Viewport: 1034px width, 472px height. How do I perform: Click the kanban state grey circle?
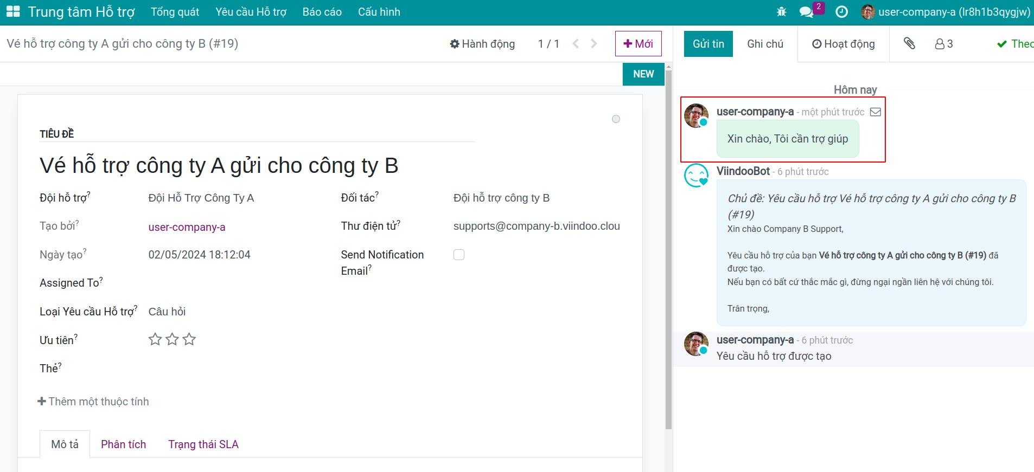point(616,119)
